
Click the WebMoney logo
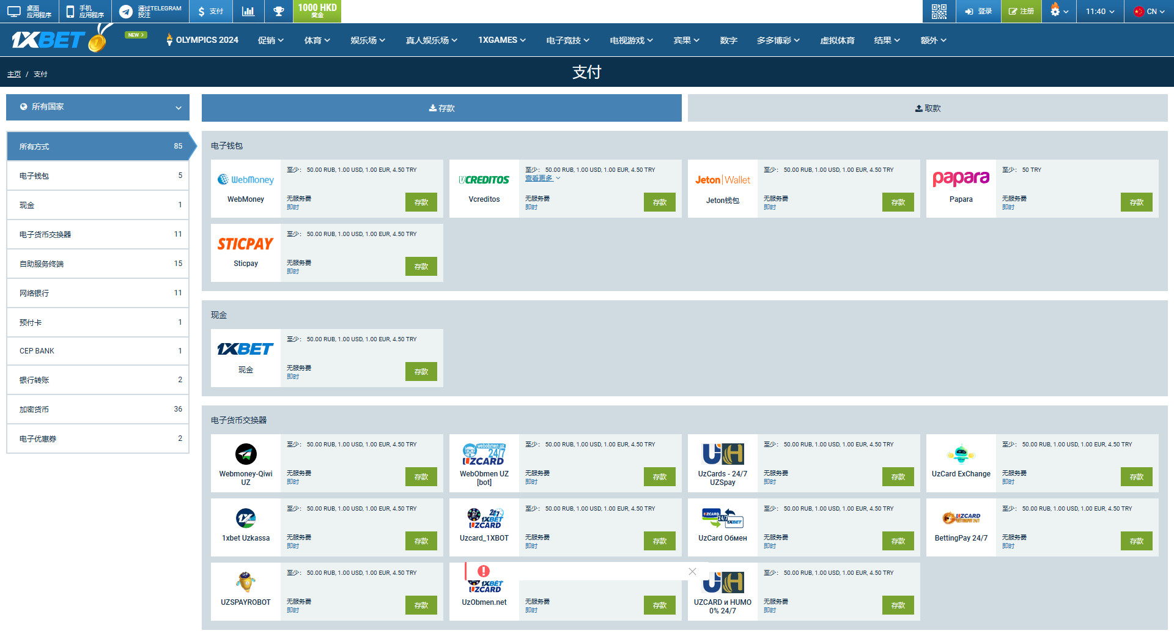246,179
